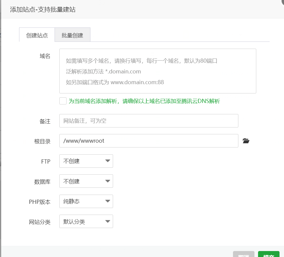Switch to the 创建站点 tab
This screenshot has width=284, height=257.
pos(37,35)
